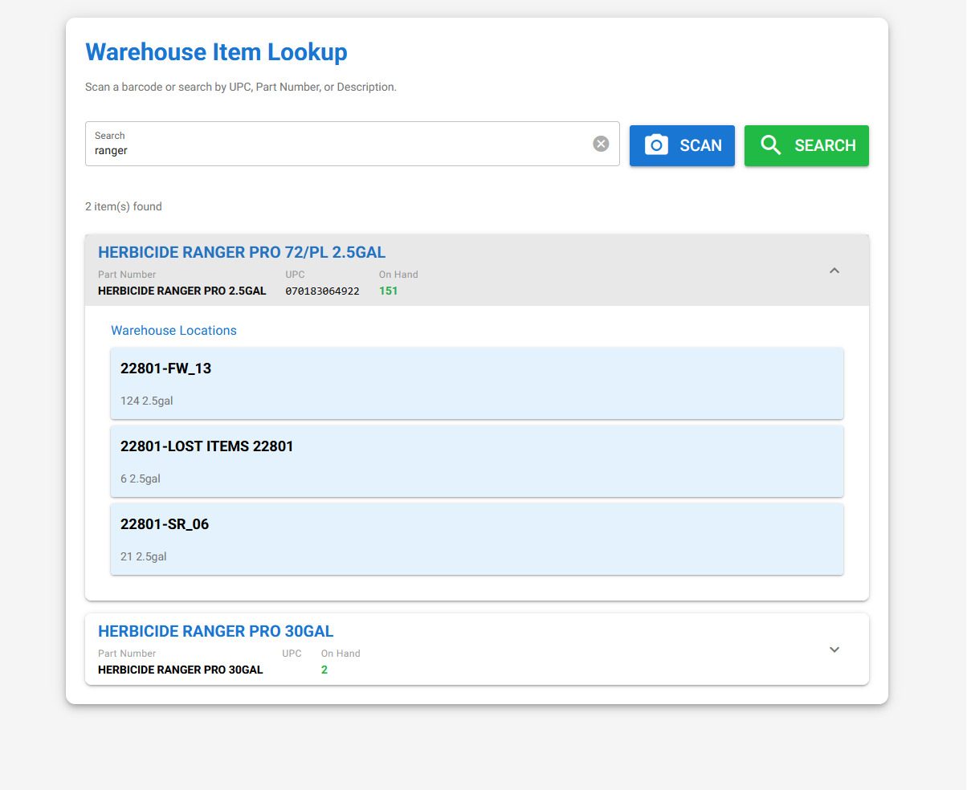This screenshot has width=967, height=790.
Task: Open location 22801-LOST ITEMS 22801
Action: (477, 461)
